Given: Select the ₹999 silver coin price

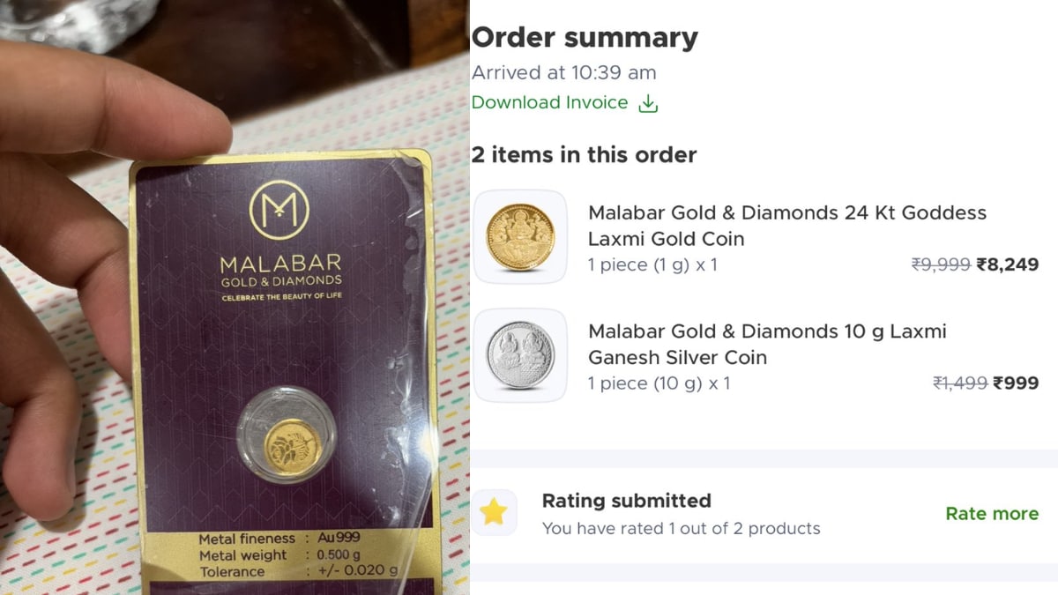Looking at the screenshot, I should pos(1016,383).
